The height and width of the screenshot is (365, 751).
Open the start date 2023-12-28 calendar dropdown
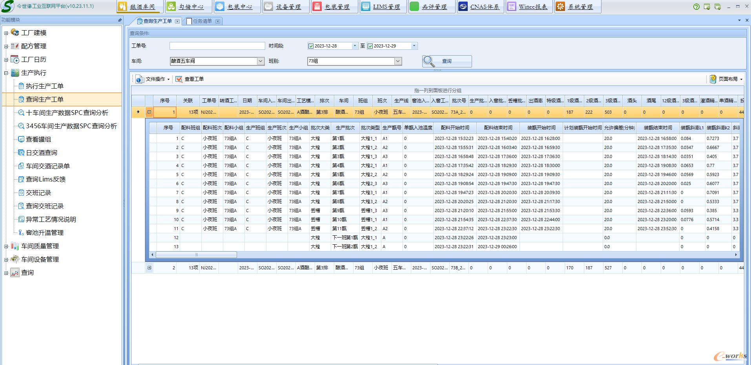[x=355, y=46]
